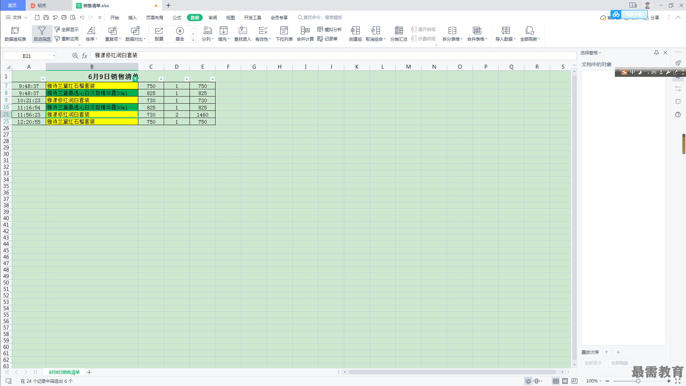Open What-If Analysis (模拟分析)
686x386 pixels.
pos(330,30)
